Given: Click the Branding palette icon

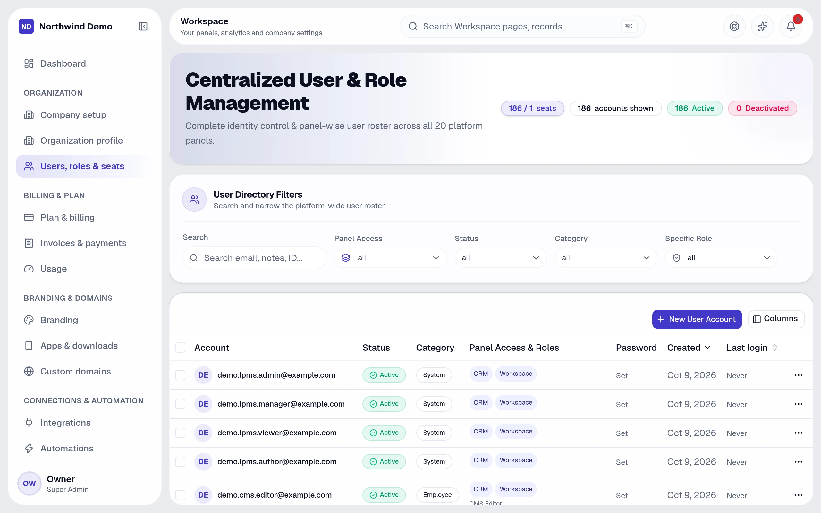Looking at the screenshot, I should (29, 320).
